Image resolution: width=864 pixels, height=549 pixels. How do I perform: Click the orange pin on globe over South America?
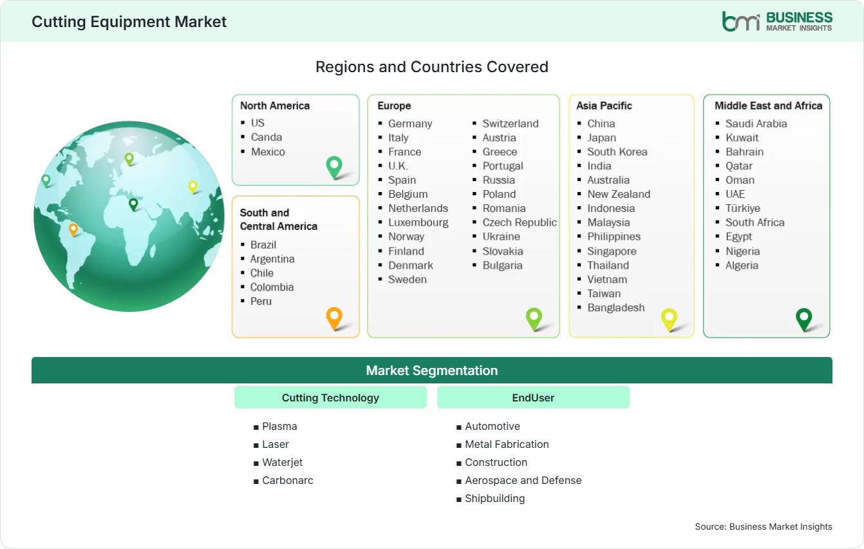pos(73,229)
